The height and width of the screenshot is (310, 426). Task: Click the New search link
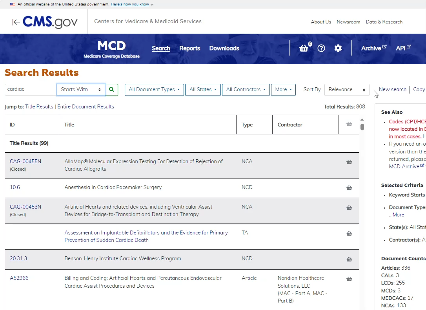[392, 90]
